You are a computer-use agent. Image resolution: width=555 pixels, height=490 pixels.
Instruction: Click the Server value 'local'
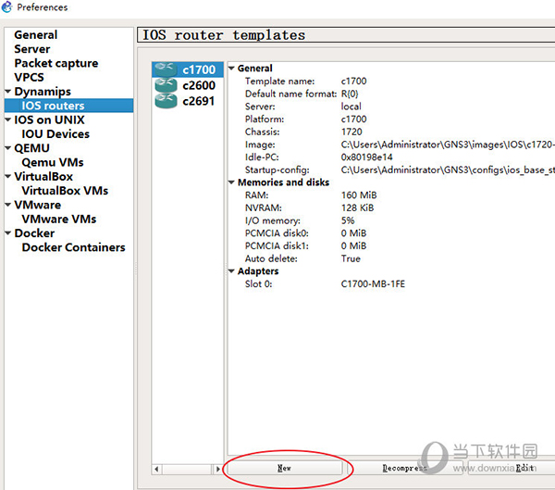pyautogui.click(x=351, y=107)
